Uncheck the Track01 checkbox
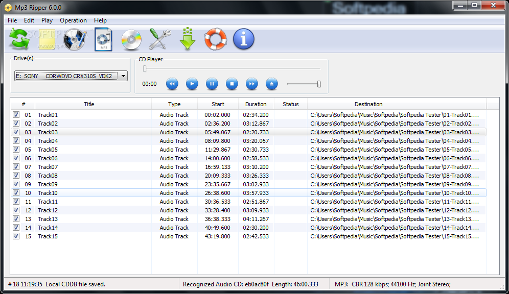509x294 pixels. [16, 115]
